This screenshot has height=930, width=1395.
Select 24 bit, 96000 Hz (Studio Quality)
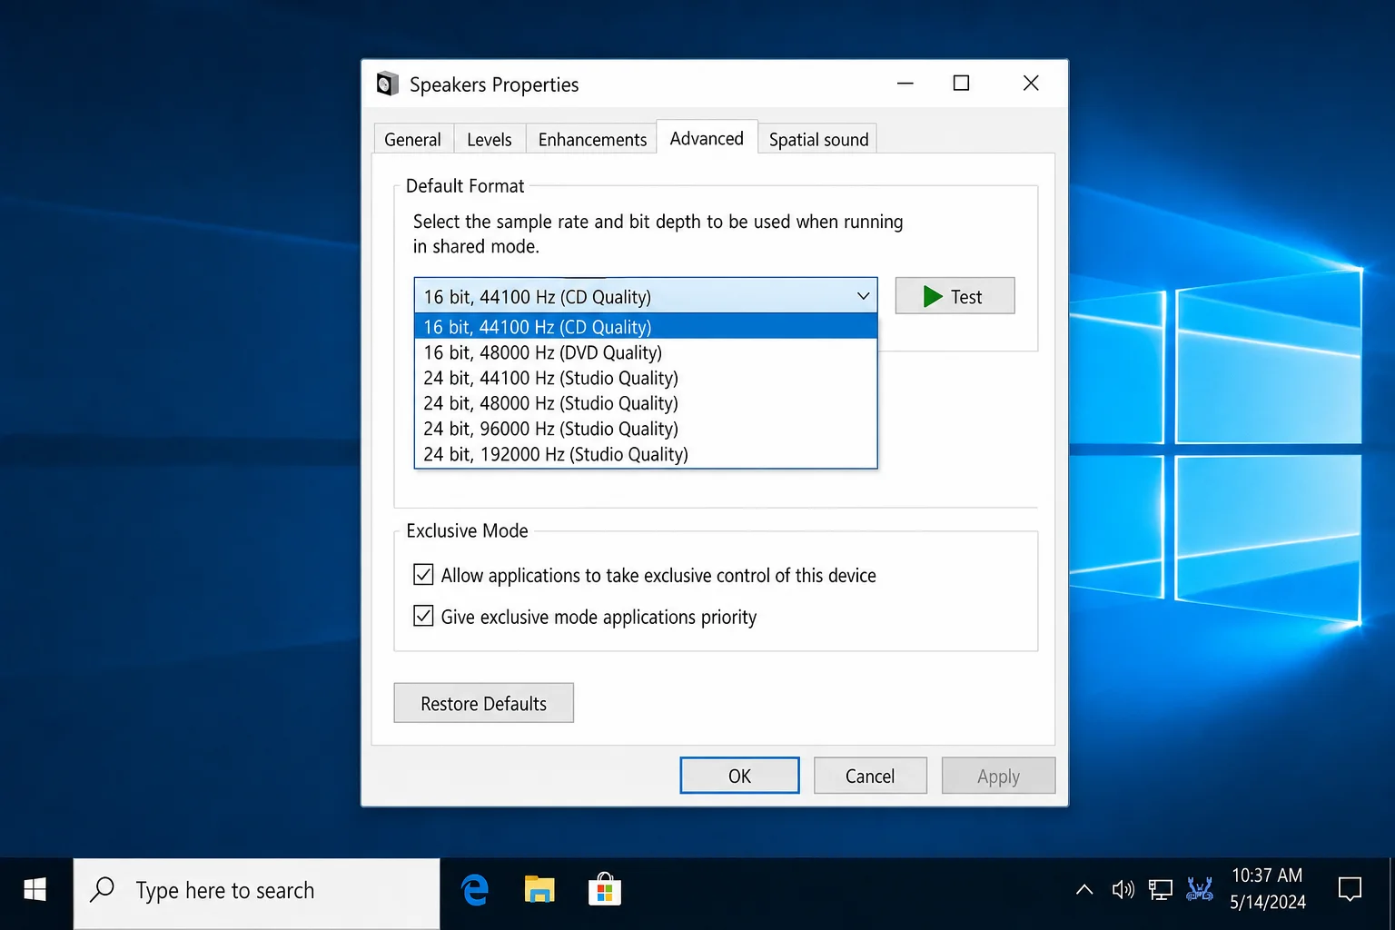(x=646, y=429)
